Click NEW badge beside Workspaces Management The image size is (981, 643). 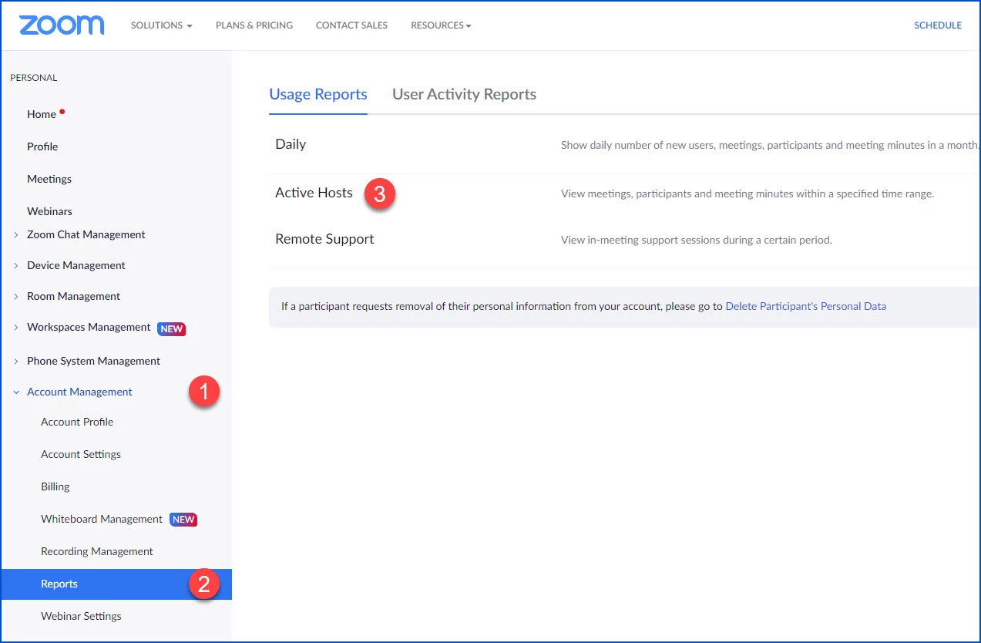pyautogui.click(x=172, y=328)
